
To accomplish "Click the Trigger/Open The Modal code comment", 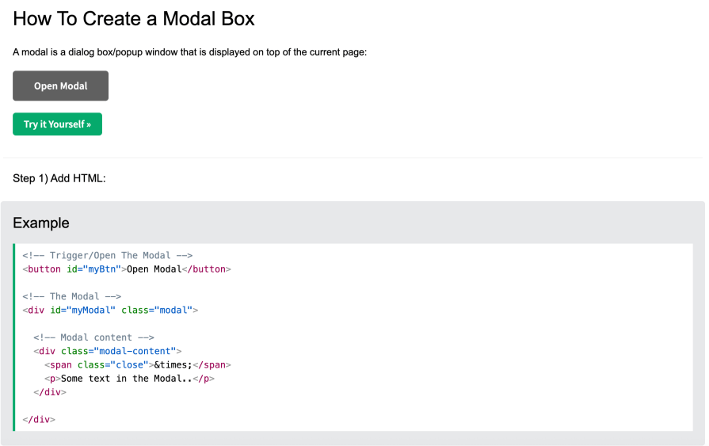I will [108, 255].
